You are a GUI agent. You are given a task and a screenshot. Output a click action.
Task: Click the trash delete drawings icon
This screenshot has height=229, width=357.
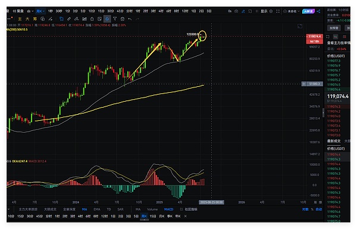123,19
